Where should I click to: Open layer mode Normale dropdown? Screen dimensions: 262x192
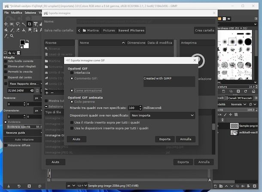click(x=238, y=104)
